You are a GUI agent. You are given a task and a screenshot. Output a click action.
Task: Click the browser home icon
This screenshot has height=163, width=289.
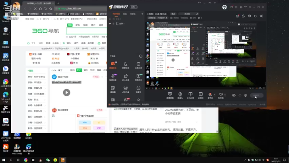click(x=40, y=8)
